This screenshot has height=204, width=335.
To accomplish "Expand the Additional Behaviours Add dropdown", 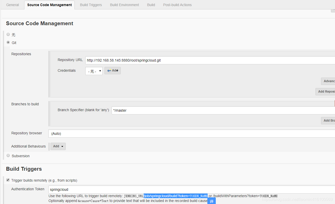I will 58,146.
